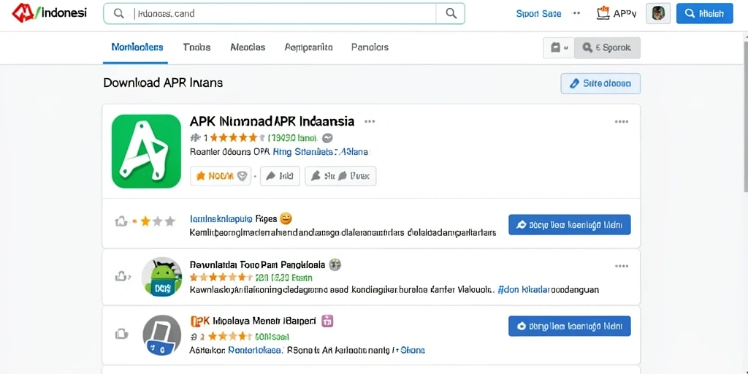Open the 'Sport Saze' link in header
This screenshot has height=374, width=748.
pos(538,14)
